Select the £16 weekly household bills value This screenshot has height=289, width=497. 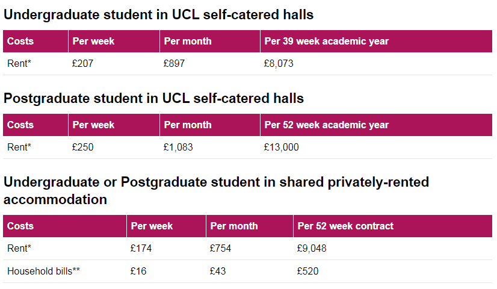[x=138, y=272]
